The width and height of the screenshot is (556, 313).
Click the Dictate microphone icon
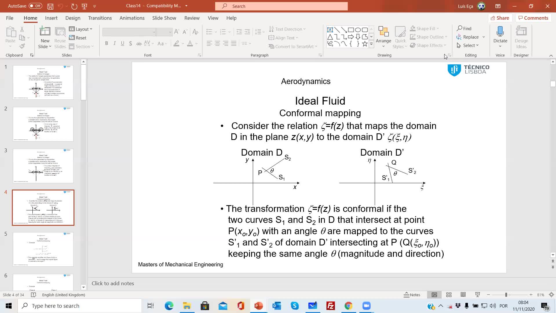pyautogui.click(x=500, y=32)
